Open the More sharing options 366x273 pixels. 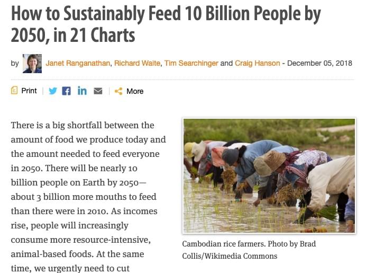tap(135, 91)
